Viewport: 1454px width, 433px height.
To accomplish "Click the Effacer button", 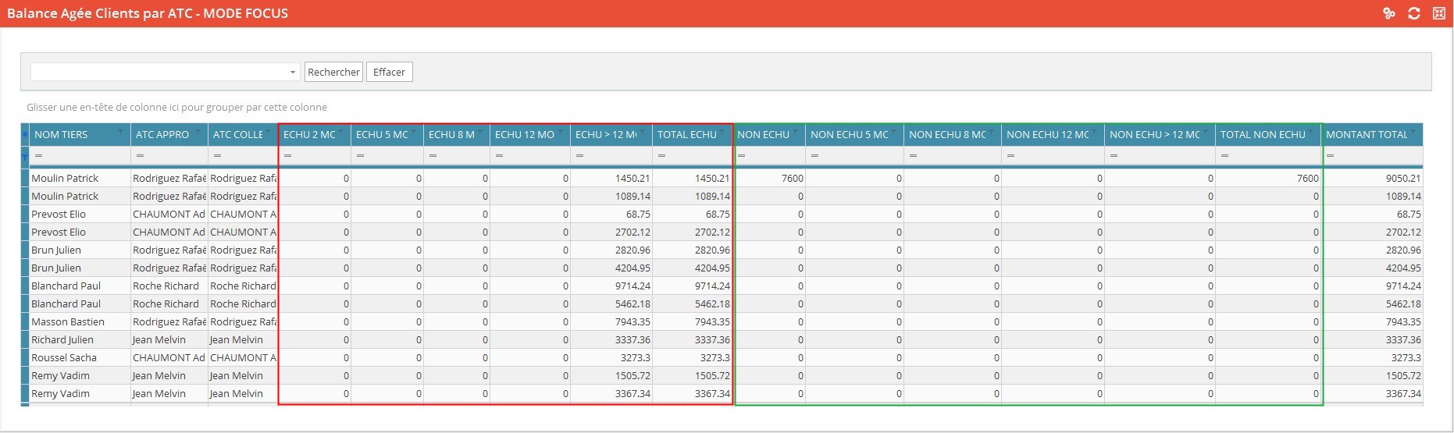I will (x=389, y=73).
